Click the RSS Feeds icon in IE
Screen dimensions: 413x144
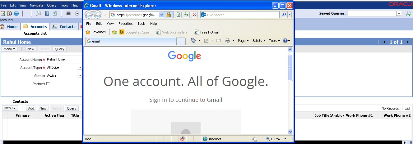click(x=206, y=41)
